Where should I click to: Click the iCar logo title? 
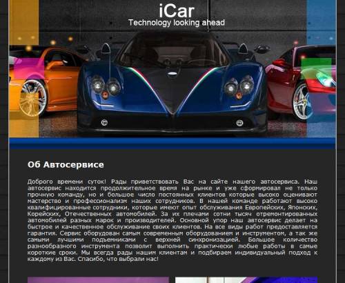pos(177,11)
